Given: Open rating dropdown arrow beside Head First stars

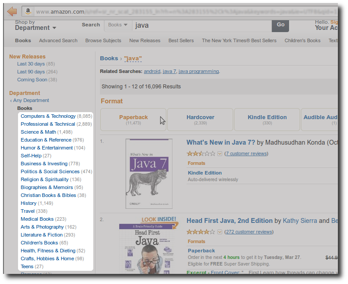Looking at the screenshot, I should [220, 232].
